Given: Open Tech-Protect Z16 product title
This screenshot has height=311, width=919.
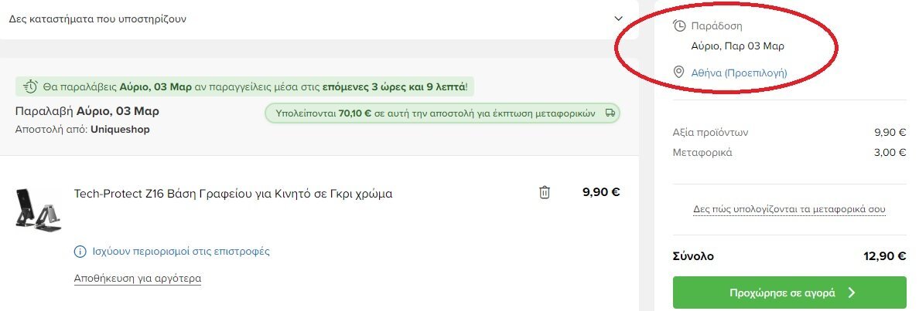Looking at the screenshot, I should pos(234,194).
